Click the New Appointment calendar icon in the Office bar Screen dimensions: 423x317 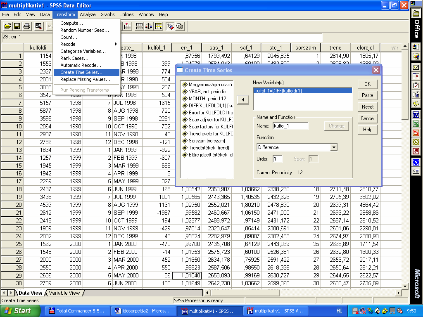416,76
